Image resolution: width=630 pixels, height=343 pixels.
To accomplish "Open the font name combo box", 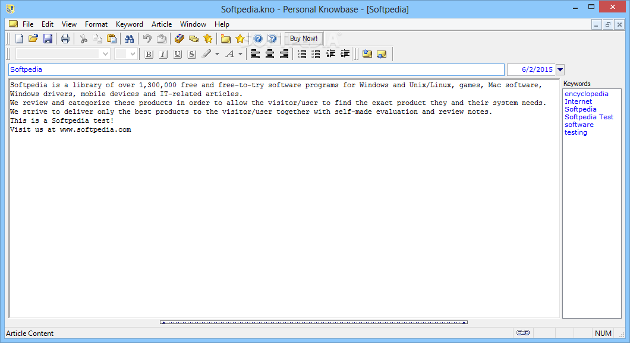I will 62,54.
